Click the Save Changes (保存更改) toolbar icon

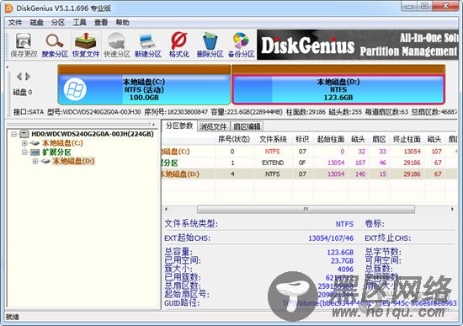pos(24,45)
